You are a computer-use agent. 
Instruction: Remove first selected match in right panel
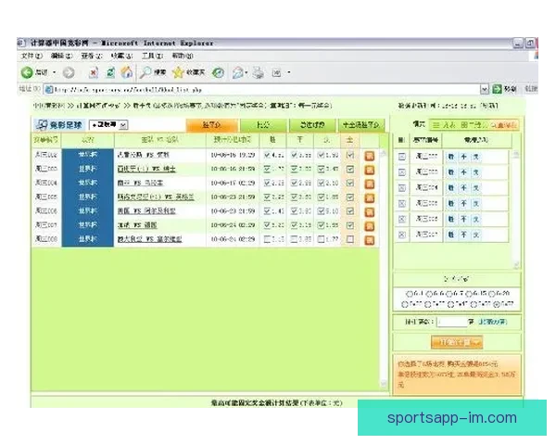pyautogui.click(x=402, y=157)
